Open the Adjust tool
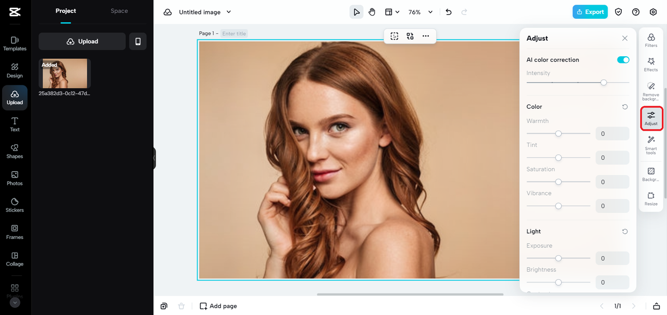This screenshot has width=667, height=315. 651,118
